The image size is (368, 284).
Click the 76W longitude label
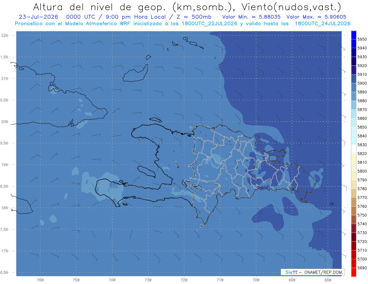pyautogui.click(x=40, y=280)
